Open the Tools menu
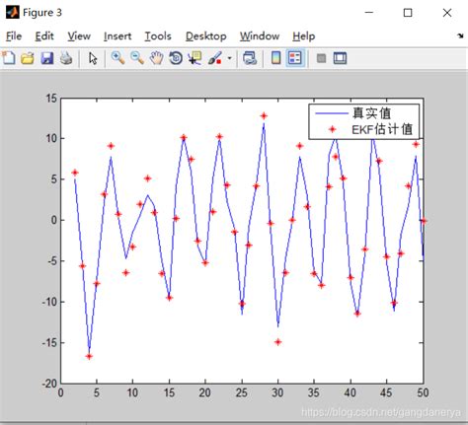 tap(158, 36)
